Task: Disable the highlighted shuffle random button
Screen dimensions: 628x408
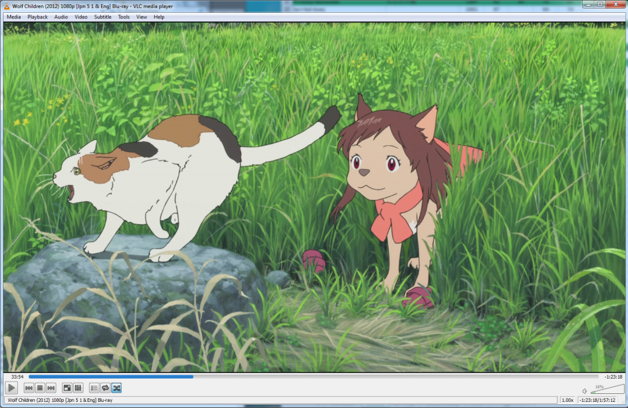Action: [x=117, y=388]
